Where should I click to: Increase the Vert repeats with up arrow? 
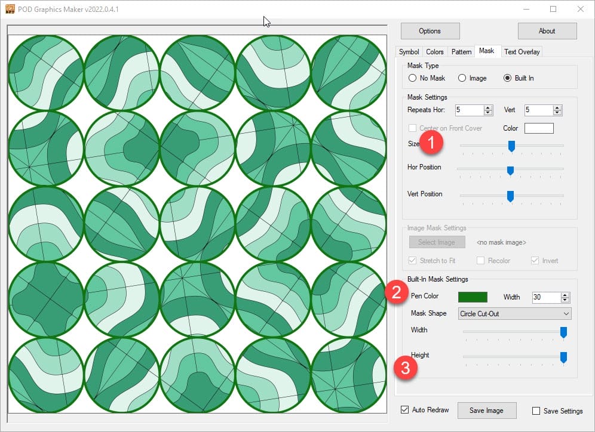557,107
